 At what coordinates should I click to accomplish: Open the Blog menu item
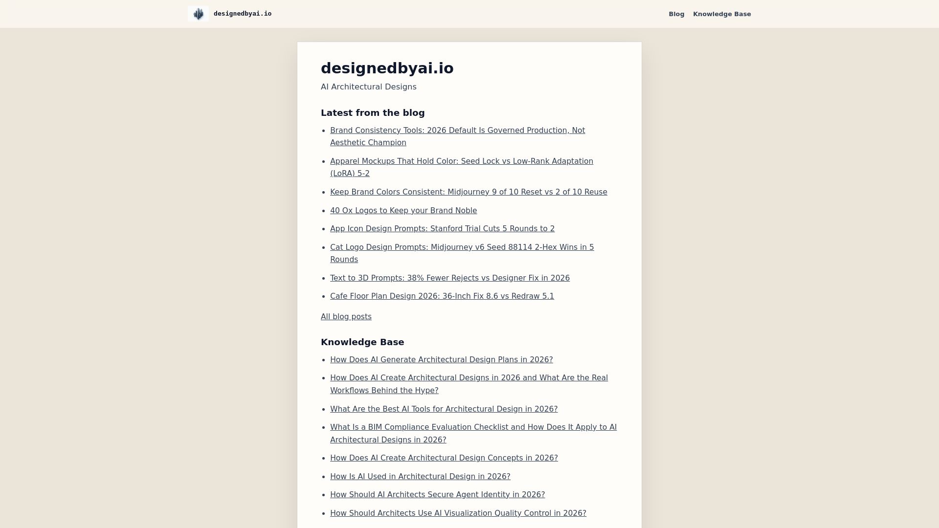tap(676, 14)
